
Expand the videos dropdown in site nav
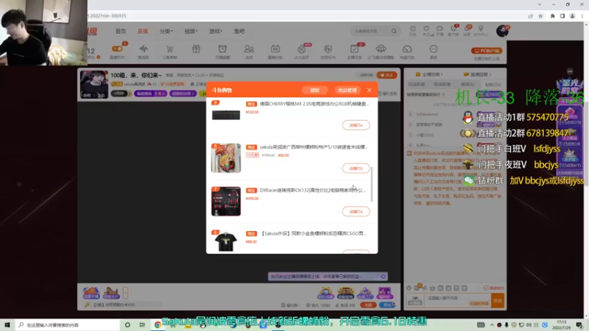coord(191,31)
